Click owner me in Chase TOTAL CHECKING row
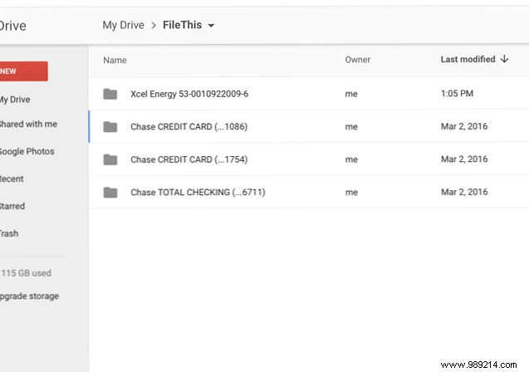The height and width of the screenshot is (372, 529). tap(351, 193)
